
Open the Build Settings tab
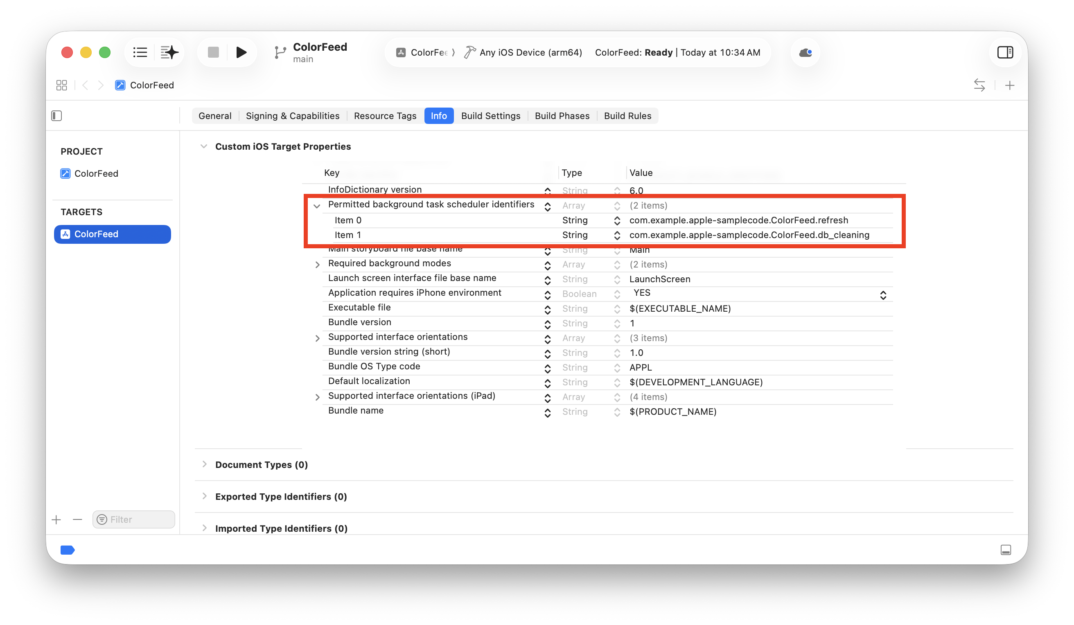pyautogui.click(x=491, y=116)
